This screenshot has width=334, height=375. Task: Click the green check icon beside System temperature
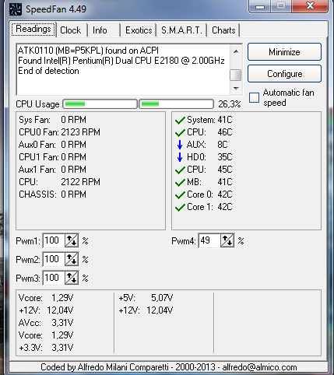click(x=180, y=121)
